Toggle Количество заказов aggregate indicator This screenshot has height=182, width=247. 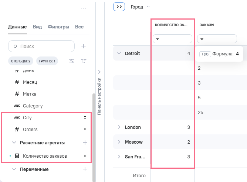click(x=85, y=156)
